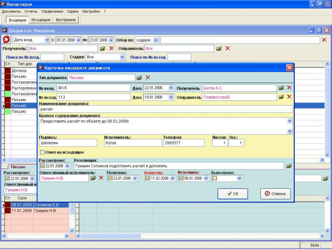This screenshot has width=332, height=249.
Task: Expand the № вход. date dropdown 22.01.2008
Action: [x=171, y=88]
